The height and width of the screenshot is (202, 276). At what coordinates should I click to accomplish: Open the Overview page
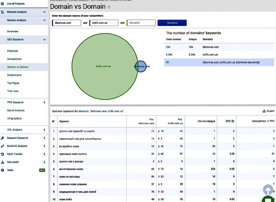tap(12, 31)
